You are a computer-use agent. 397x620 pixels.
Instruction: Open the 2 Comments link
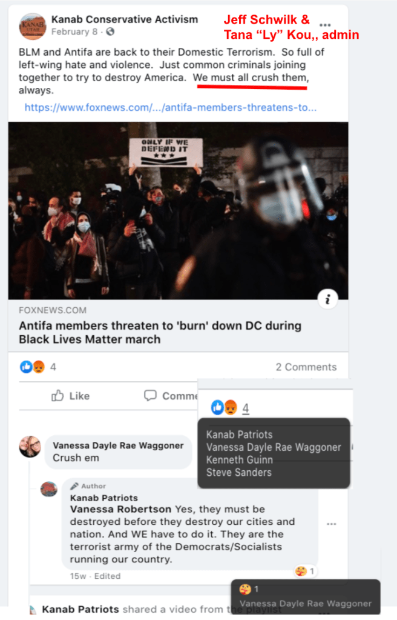[x=306, y=367]
